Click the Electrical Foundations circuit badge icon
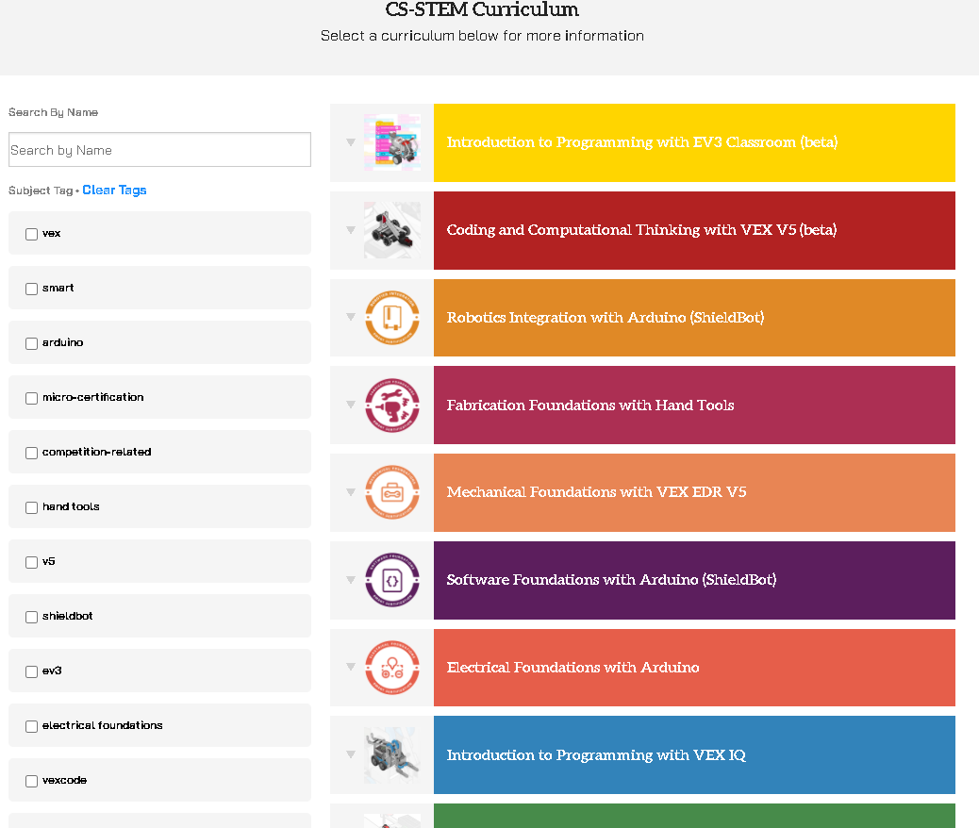The height and width of the screenshot is (828, 979). (392, 668)
